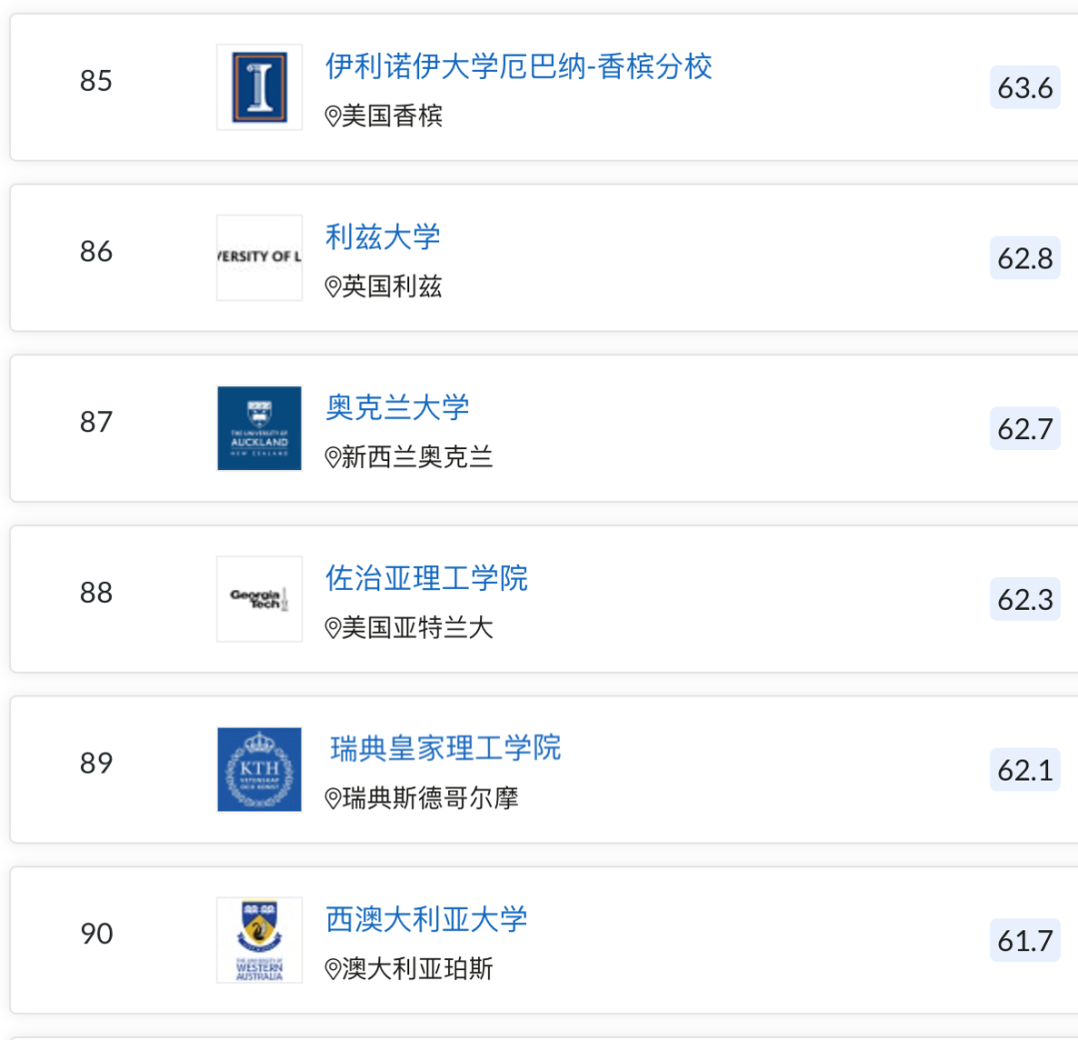
Task: Click the location text 澳大利亚珀斯
Action: (x=417, y=969)
